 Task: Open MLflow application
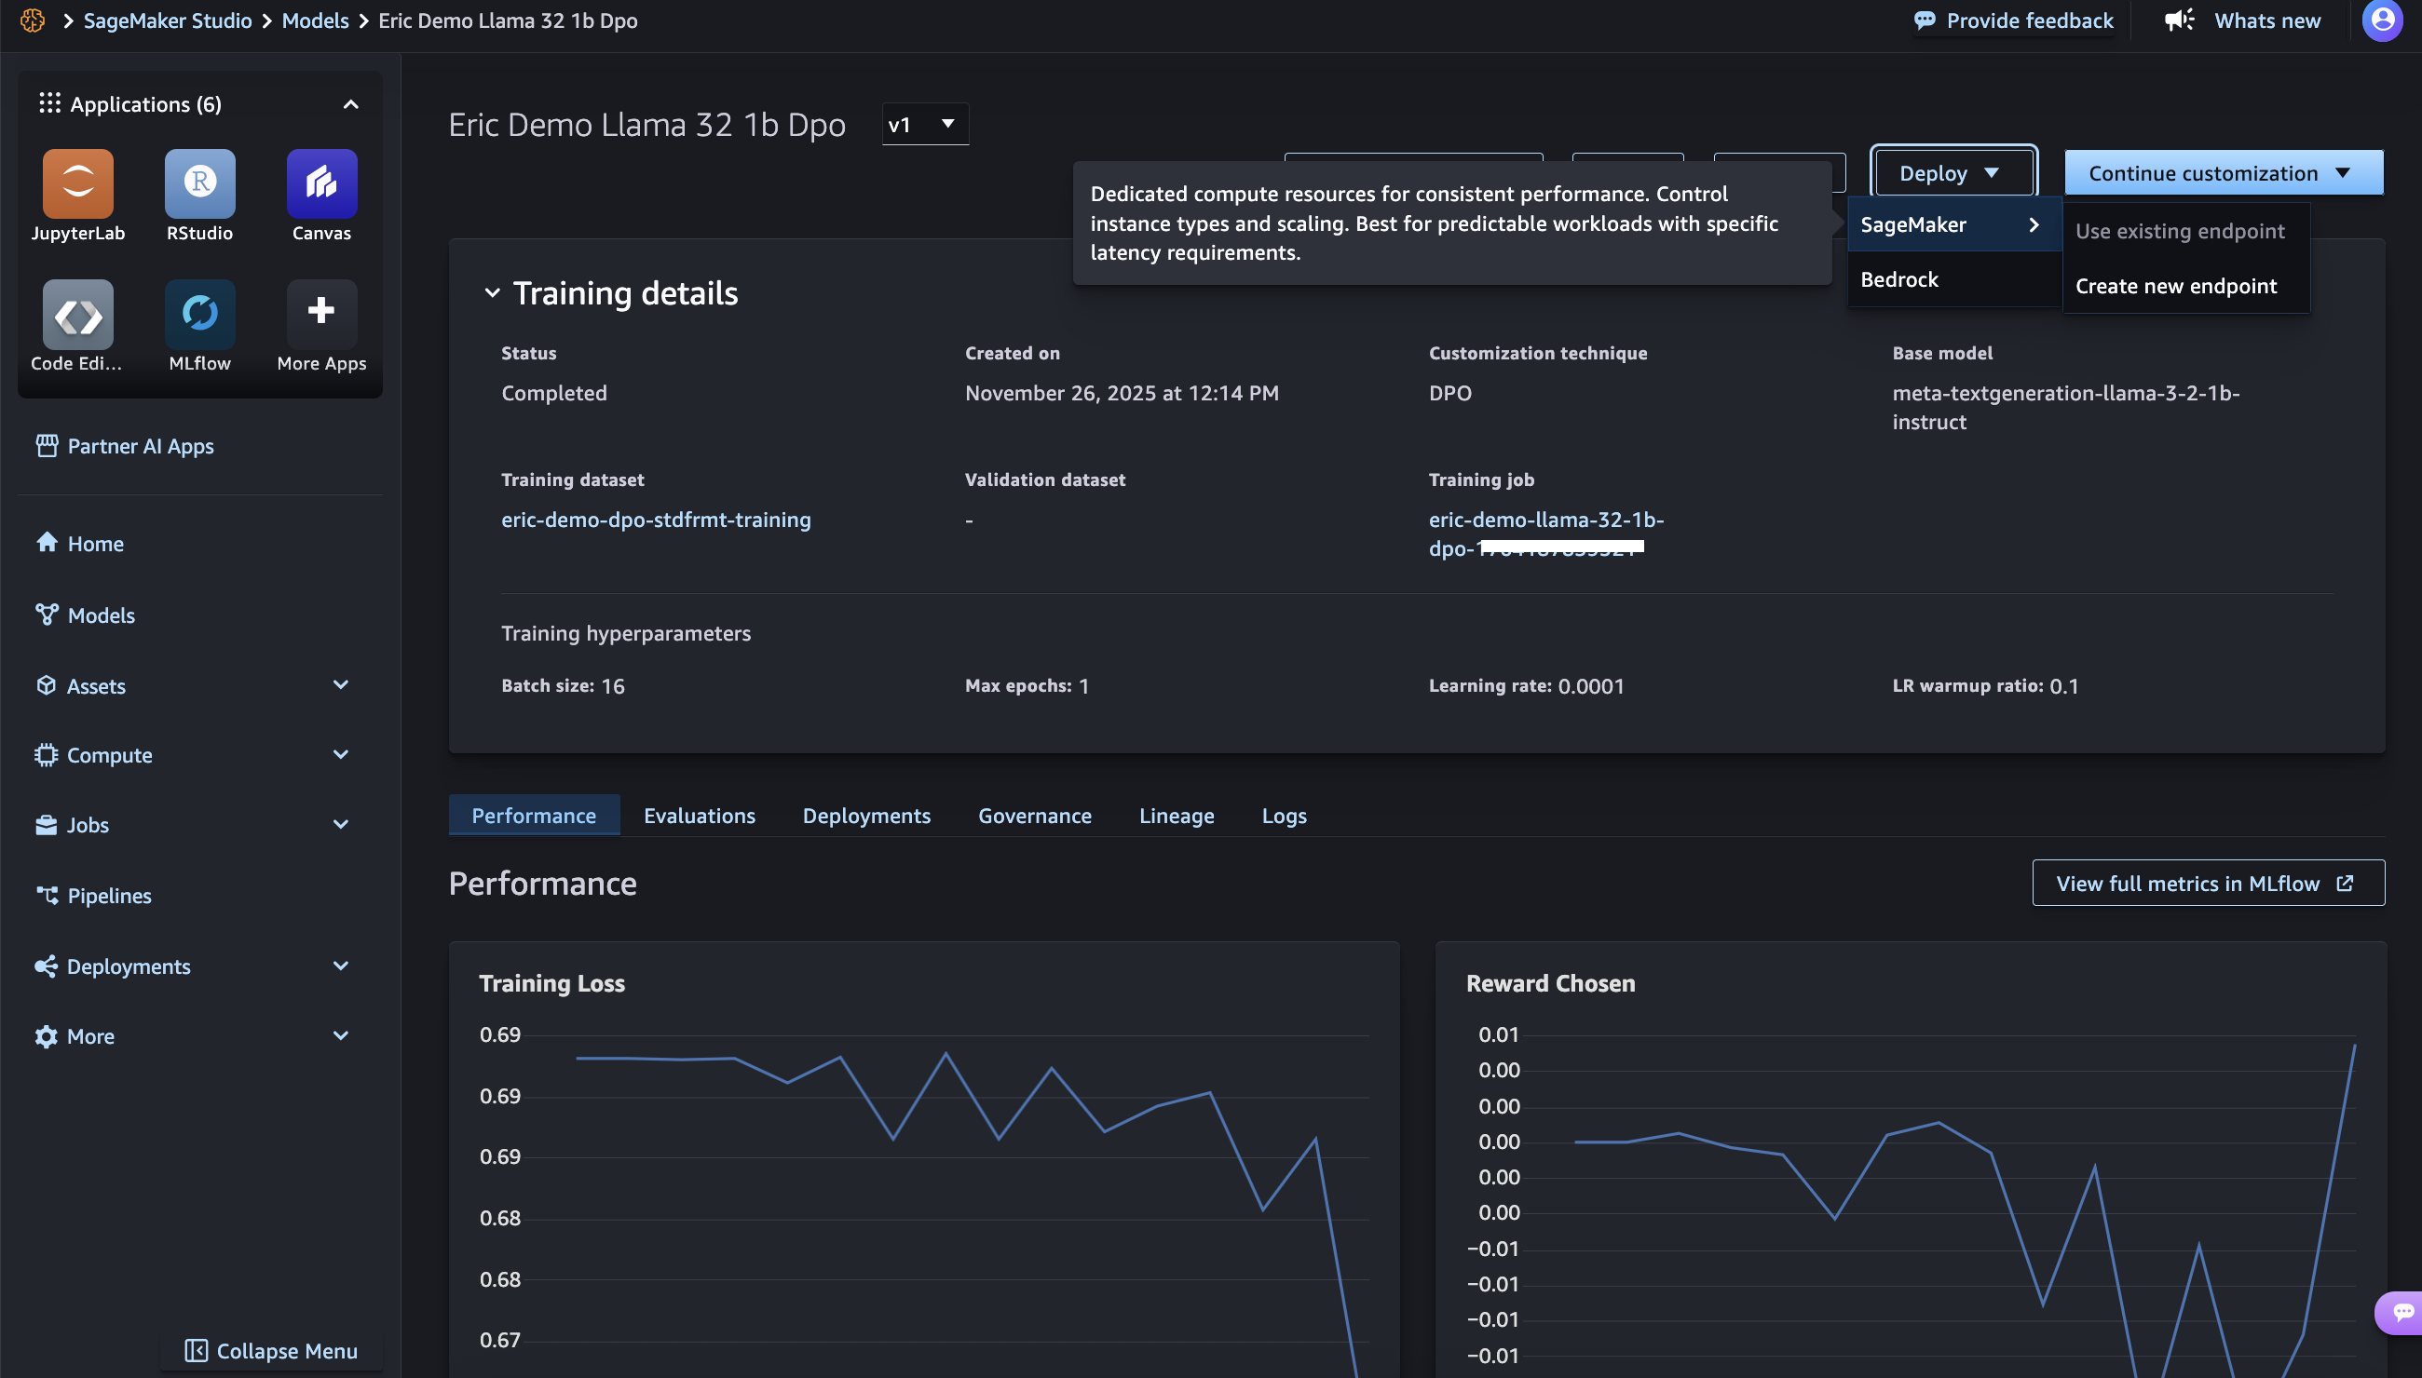tap(199, 314)
